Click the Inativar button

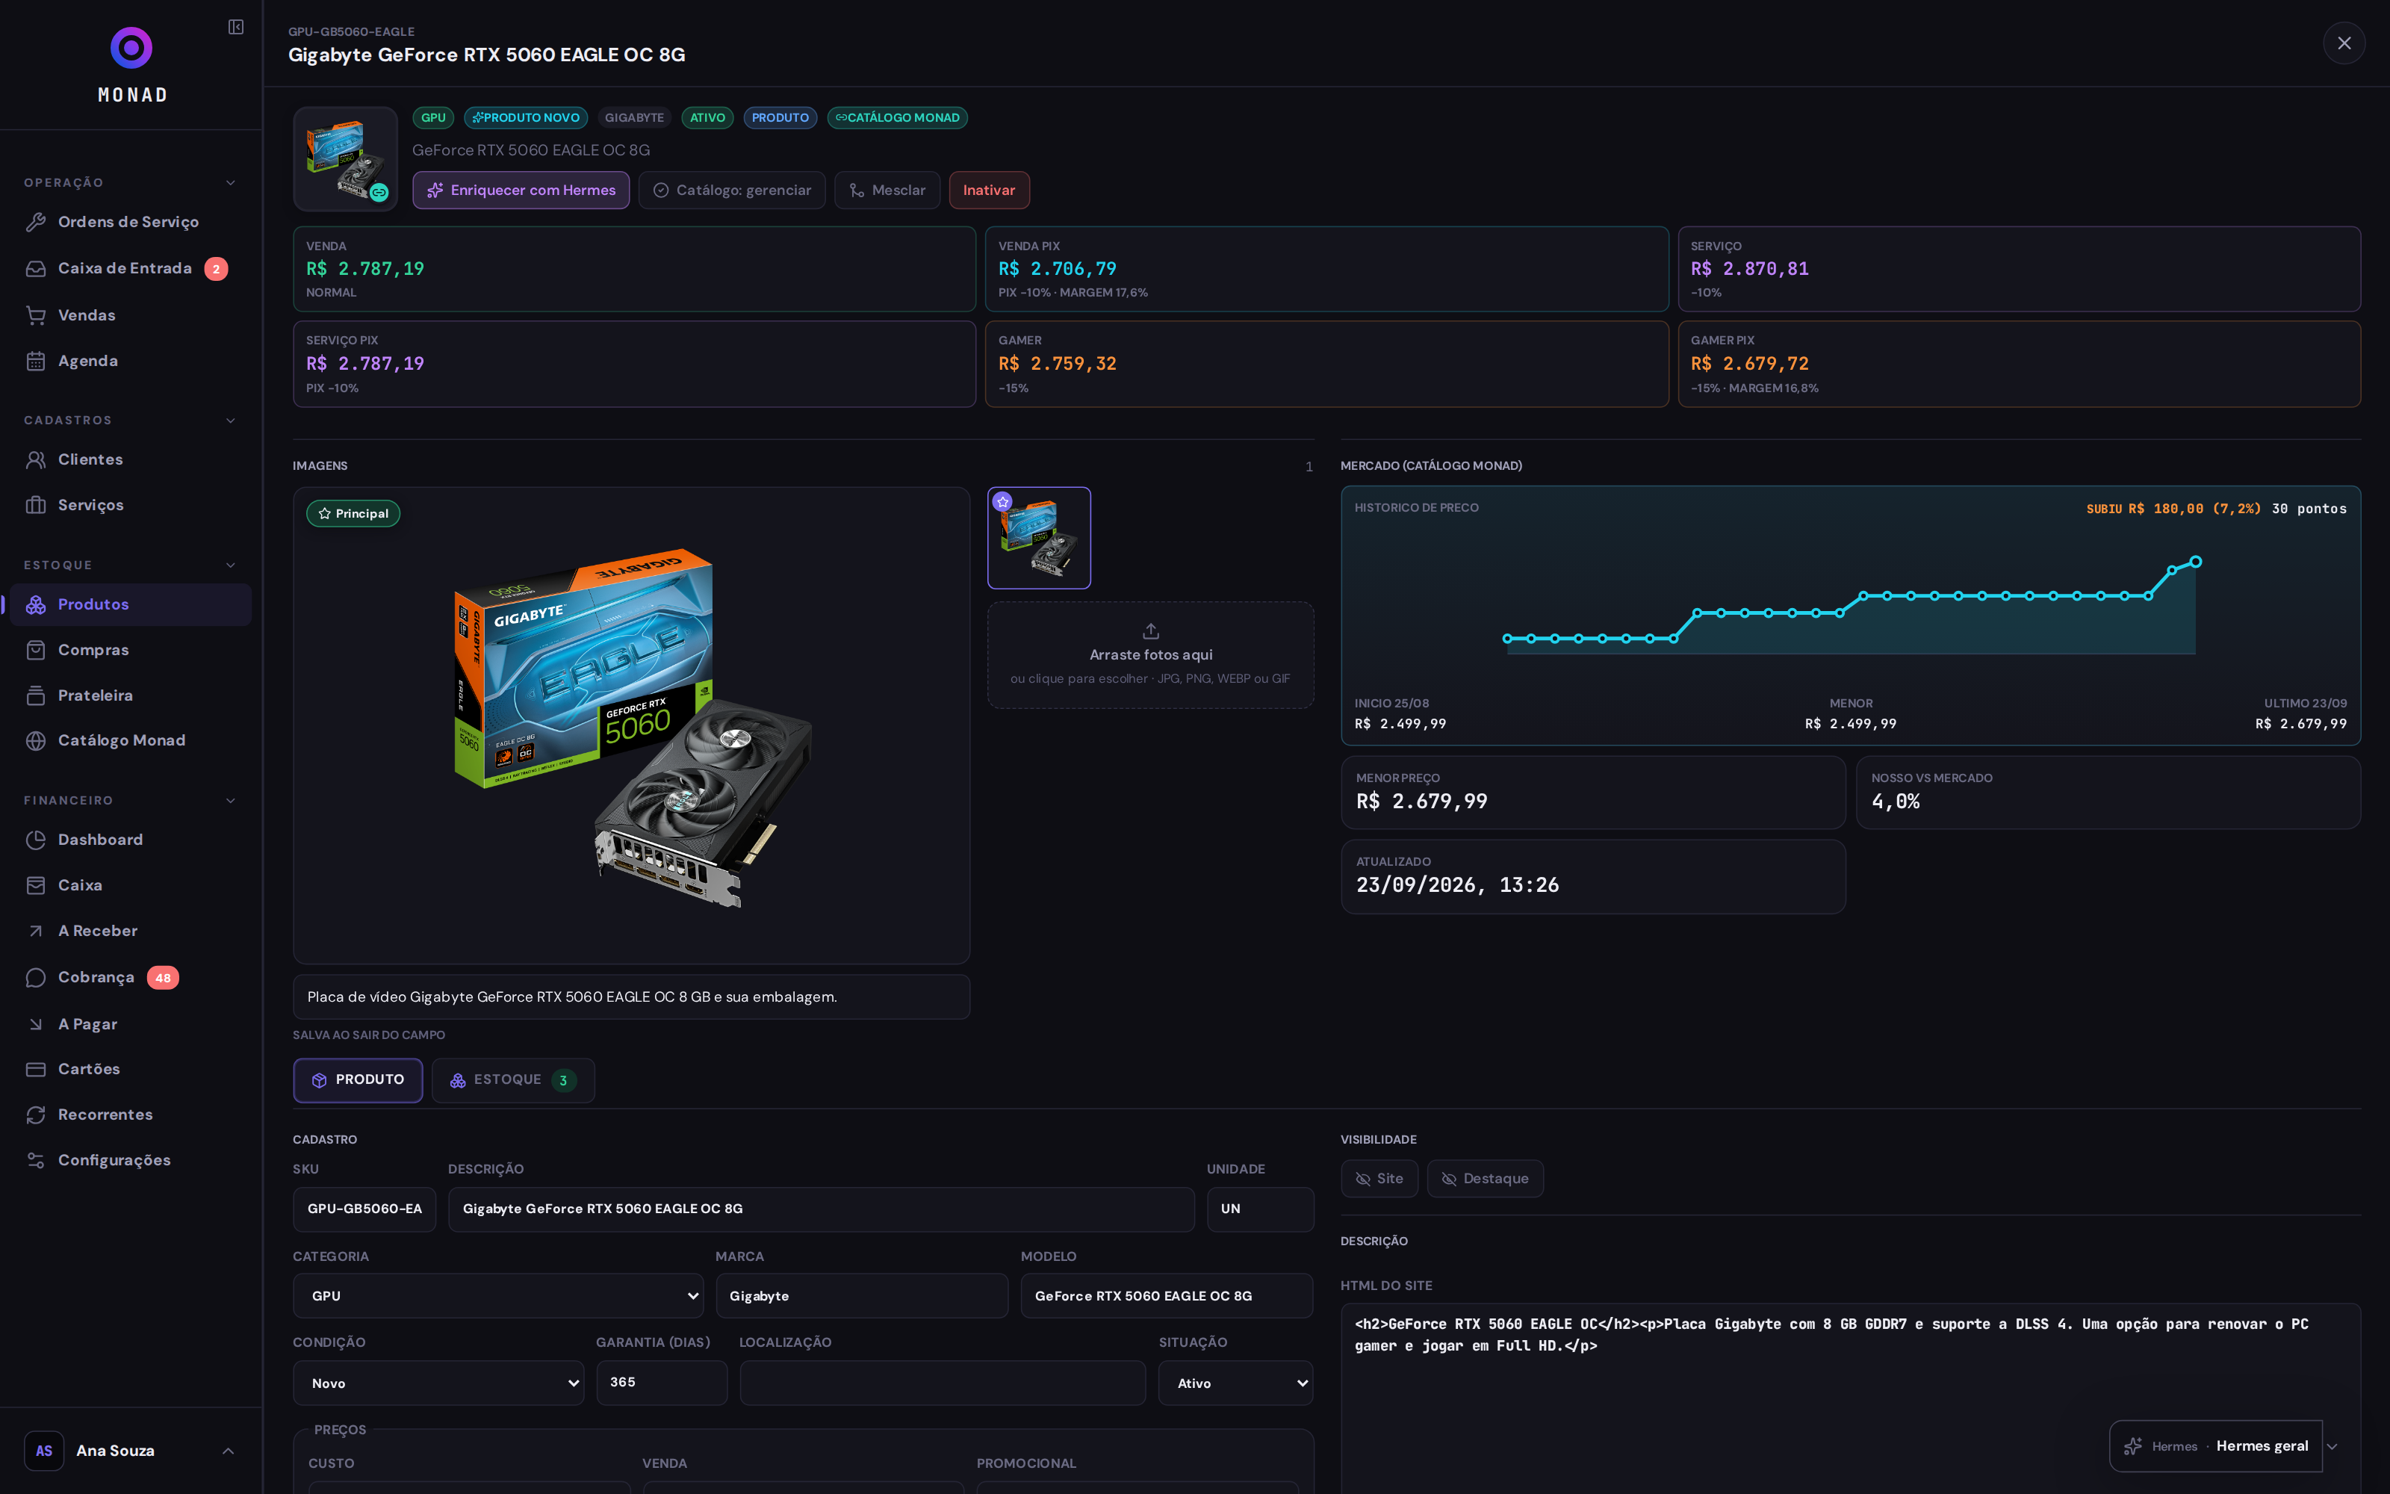pyautogui.click(x=989, y=190)
